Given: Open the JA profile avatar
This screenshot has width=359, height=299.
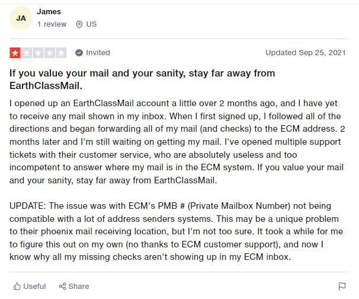Looking at the screenshot, I should (x=21, y=18).
